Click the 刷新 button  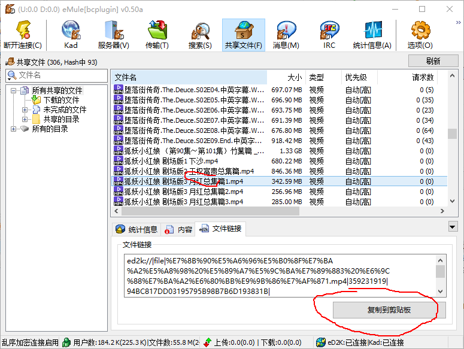pos(433,61)
